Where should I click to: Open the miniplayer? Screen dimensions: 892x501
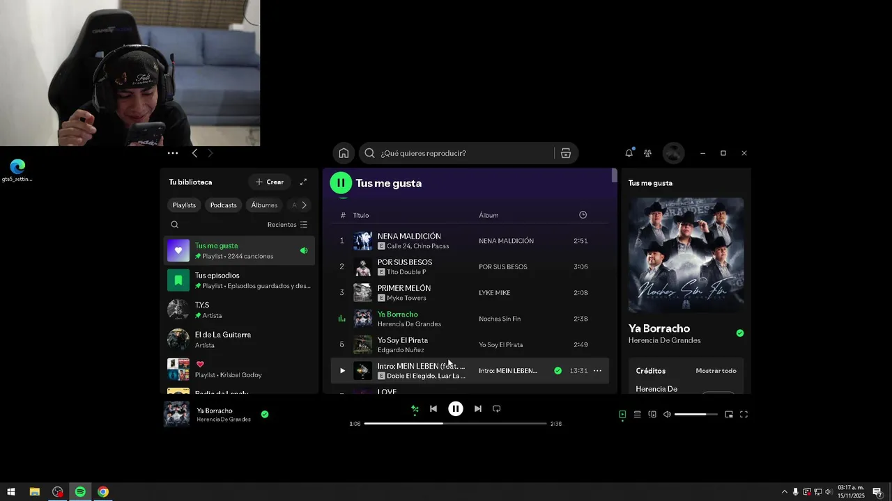(729, 414)
